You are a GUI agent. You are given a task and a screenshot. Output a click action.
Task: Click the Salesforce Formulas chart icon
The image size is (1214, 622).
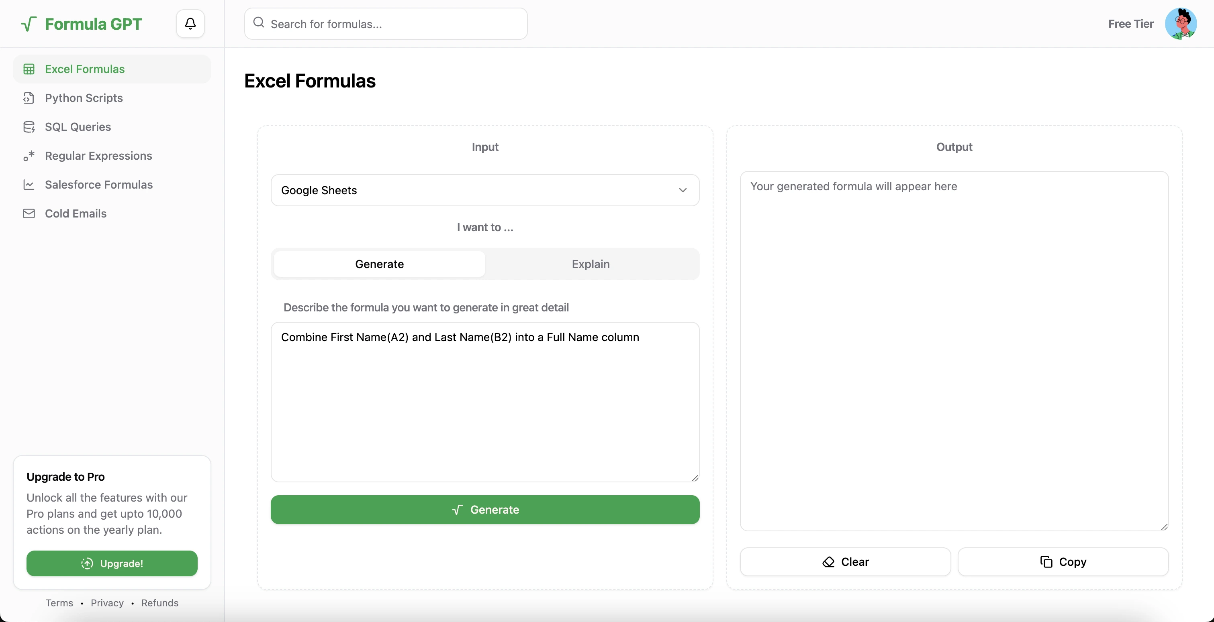pos(29,185)
